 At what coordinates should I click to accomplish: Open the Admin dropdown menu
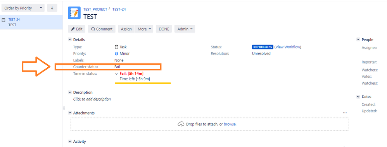[x=185, y=29]
